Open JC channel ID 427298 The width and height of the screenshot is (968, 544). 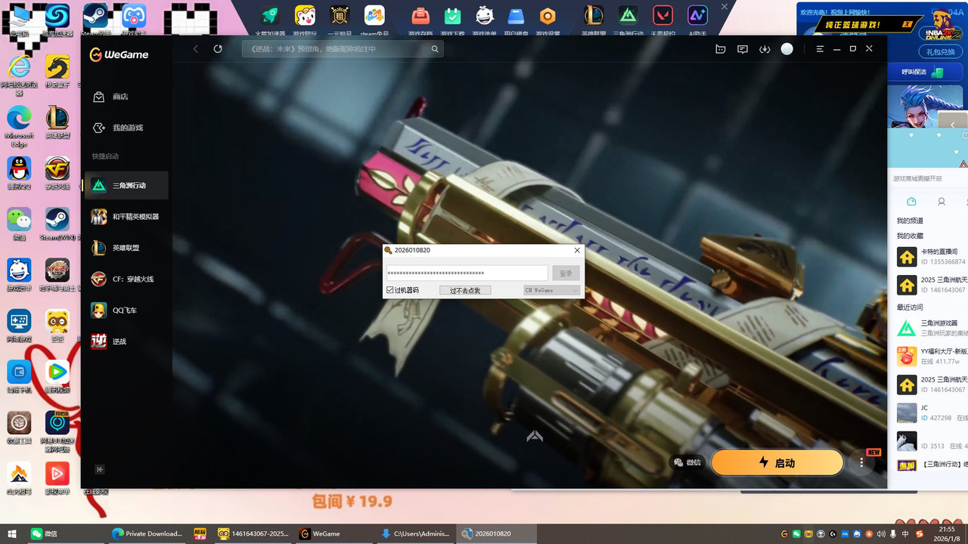(x=930, y=413)
